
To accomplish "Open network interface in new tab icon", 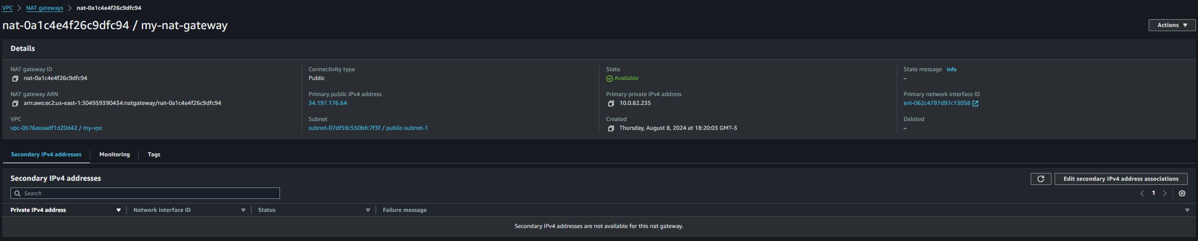I will point(975,103).
